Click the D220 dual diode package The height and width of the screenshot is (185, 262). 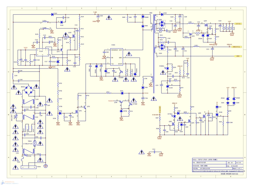[x=163, y=24]
